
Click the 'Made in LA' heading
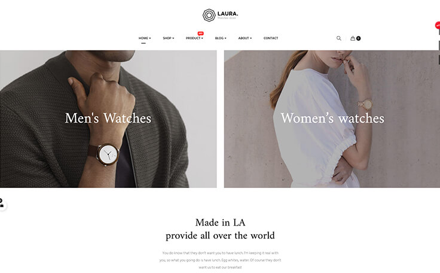point(220,223)
